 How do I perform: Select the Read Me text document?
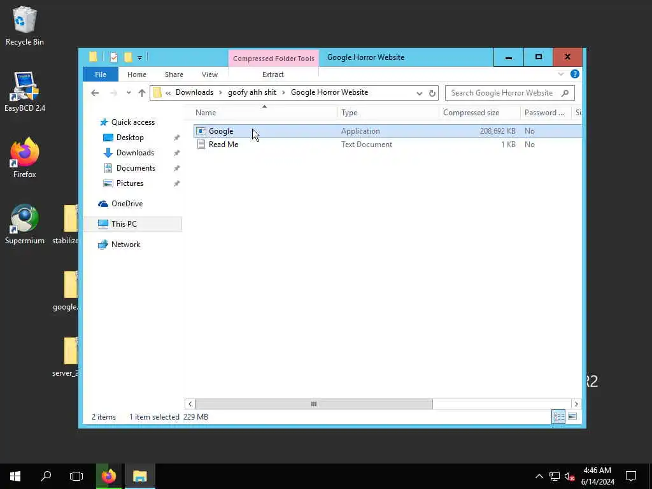(x=386, y=145)
